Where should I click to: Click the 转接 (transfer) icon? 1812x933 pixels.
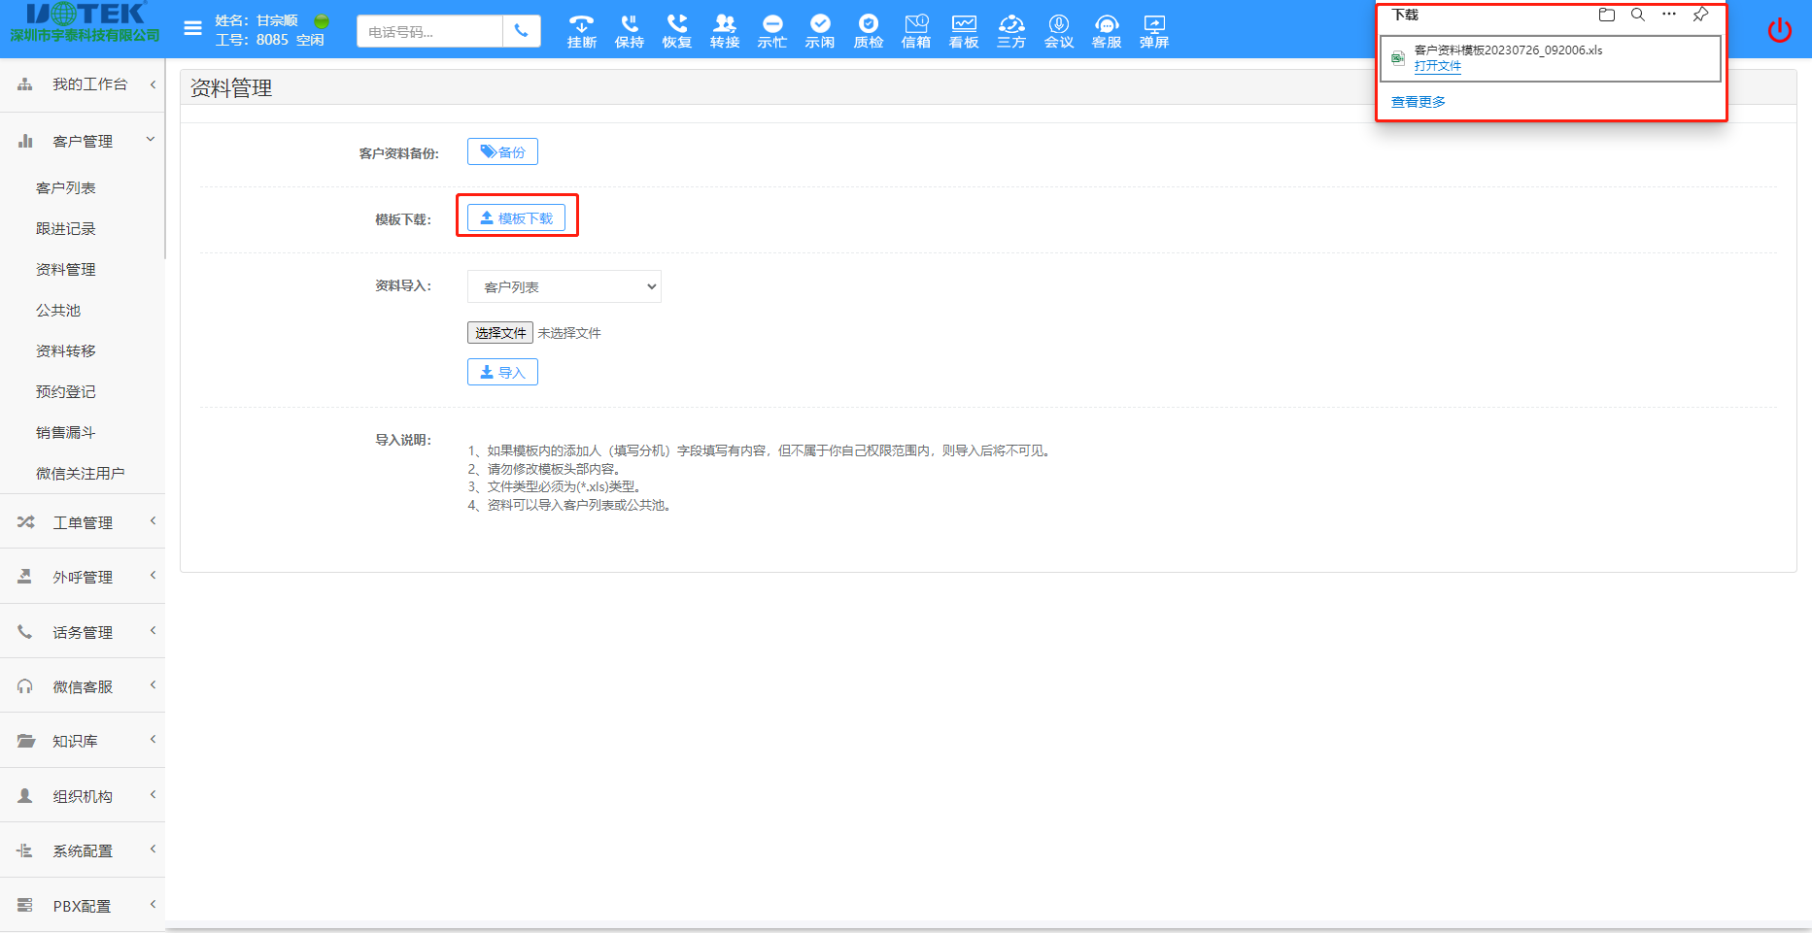click(x=724, y=29)
